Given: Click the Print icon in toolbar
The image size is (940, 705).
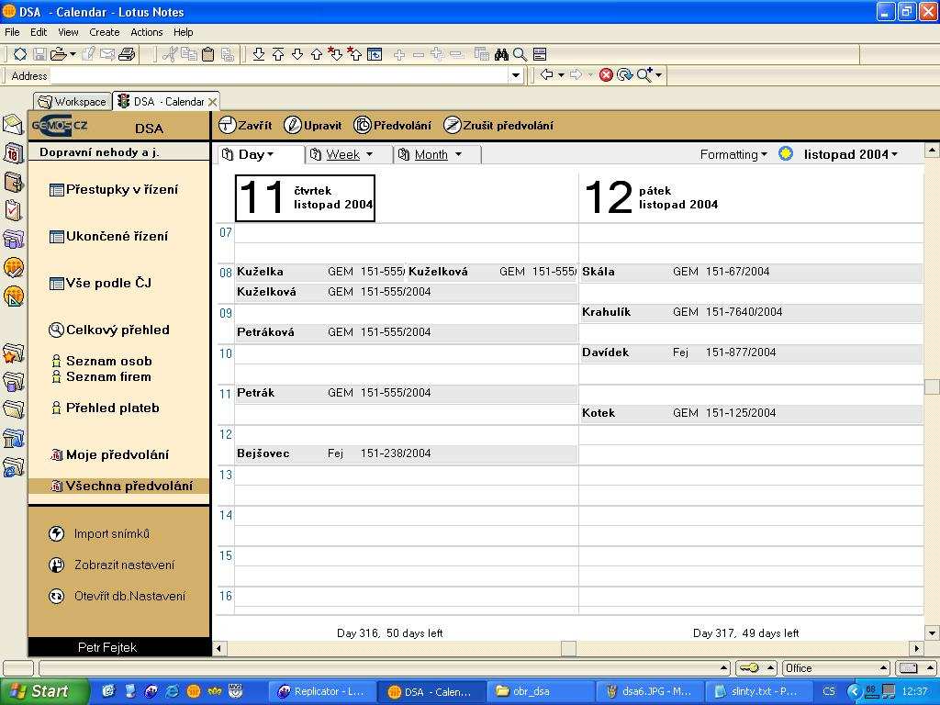Looking at the screenshot, I should click(127, 54).
